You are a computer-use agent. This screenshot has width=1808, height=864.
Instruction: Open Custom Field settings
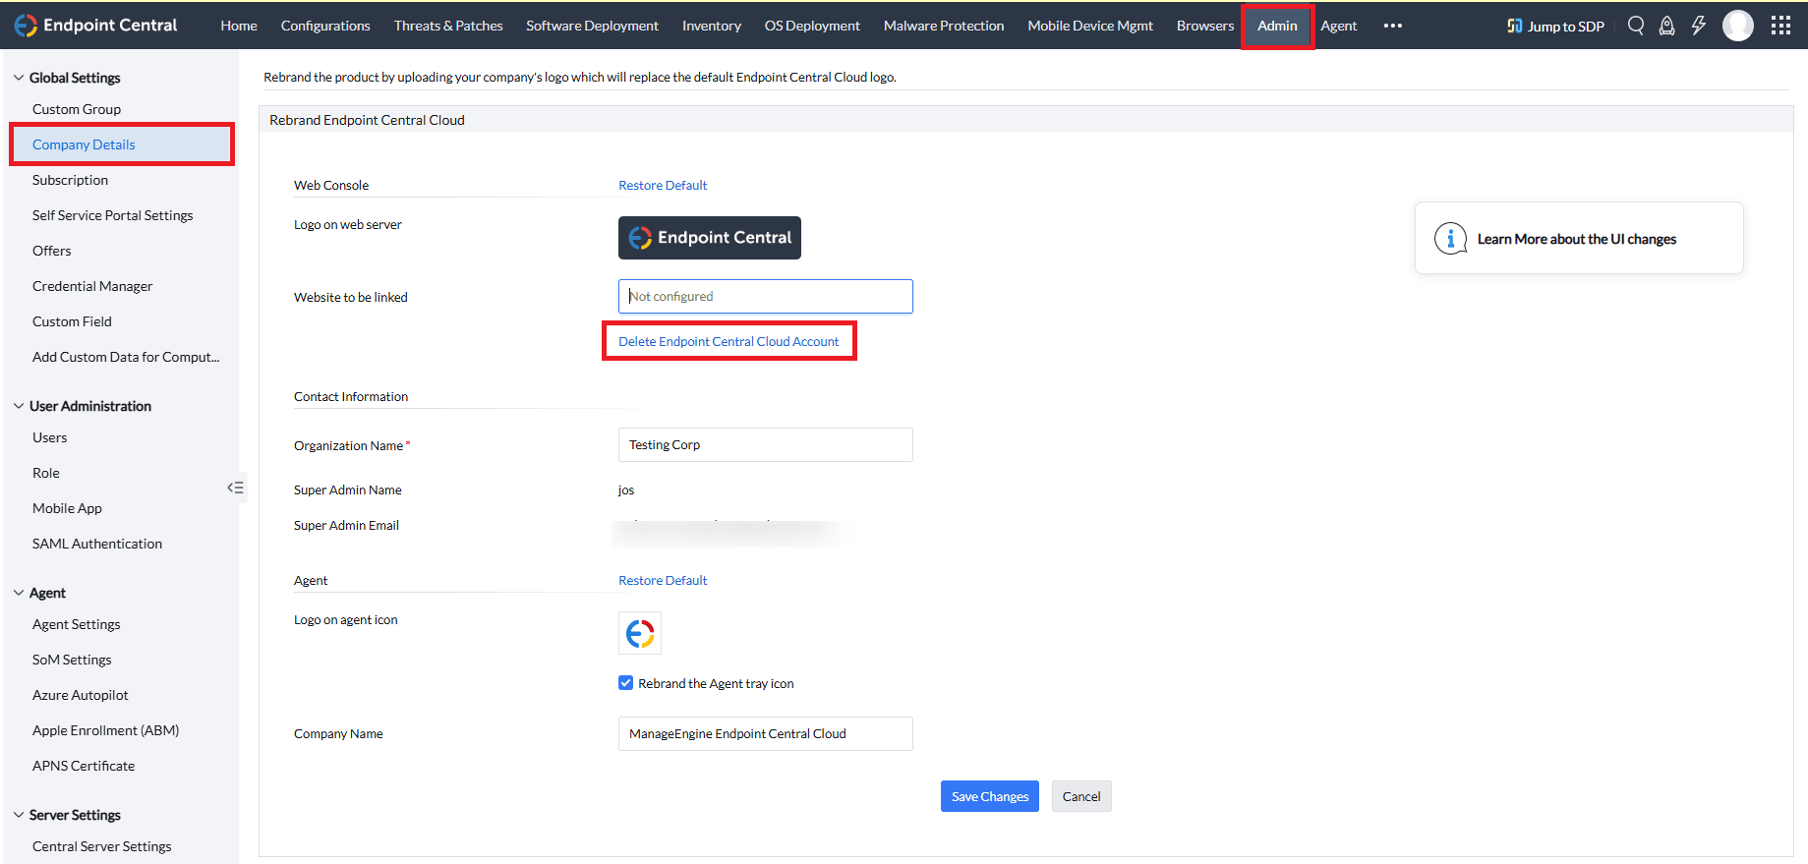coord(72,321)
